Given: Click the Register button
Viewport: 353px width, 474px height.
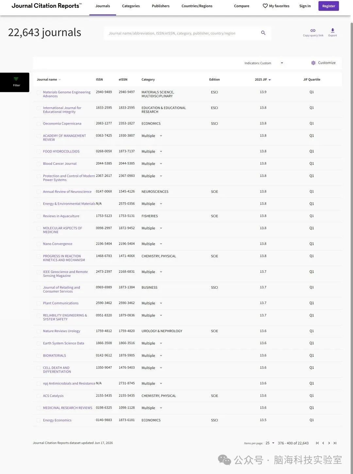Looking at the screenshot, I should (328, 6).
